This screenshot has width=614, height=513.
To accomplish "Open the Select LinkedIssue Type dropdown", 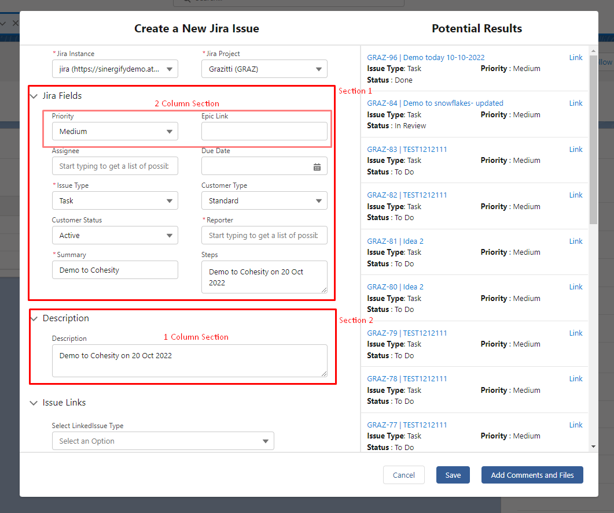I will (163, 441).
